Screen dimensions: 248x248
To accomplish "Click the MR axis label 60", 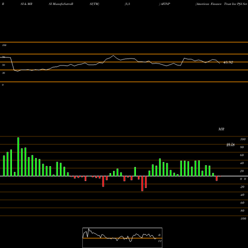I will (x=242, y=155).
